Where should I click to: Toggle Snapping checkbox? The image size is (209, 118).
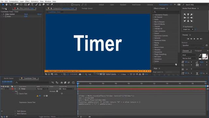click(72, 5)
